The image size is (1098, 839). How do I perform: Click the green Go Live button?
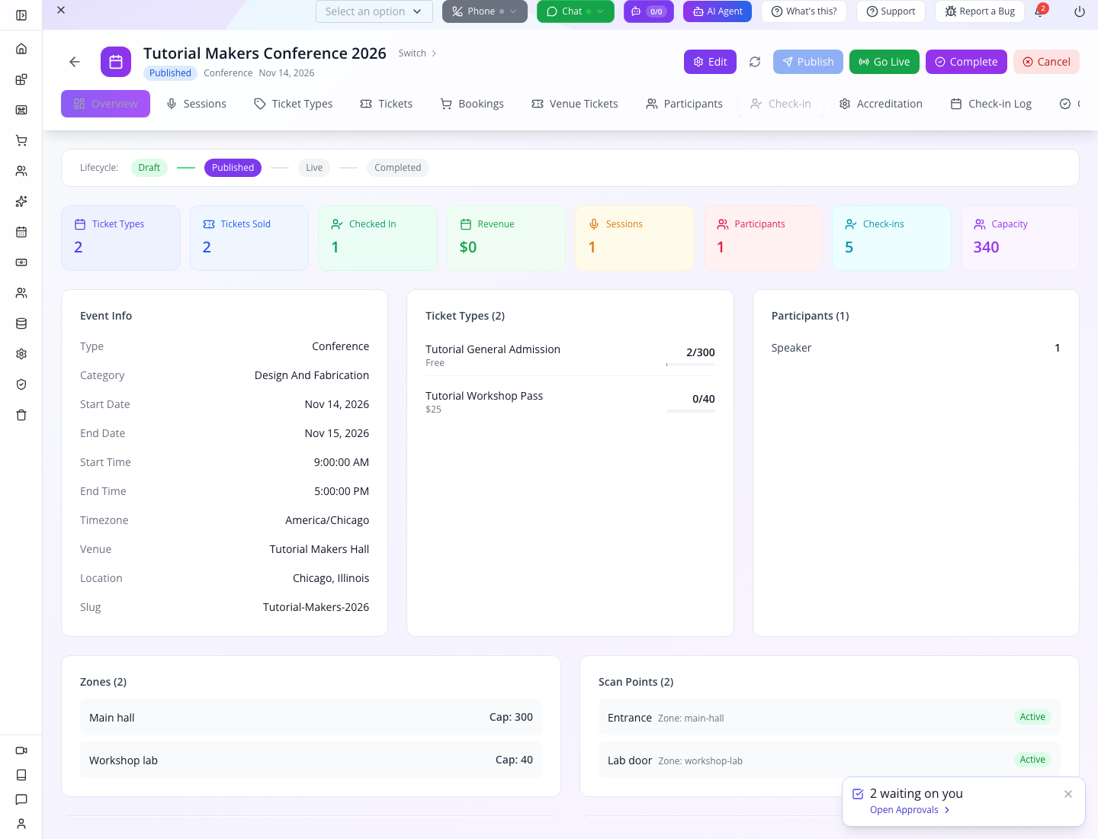coord(884,62)
